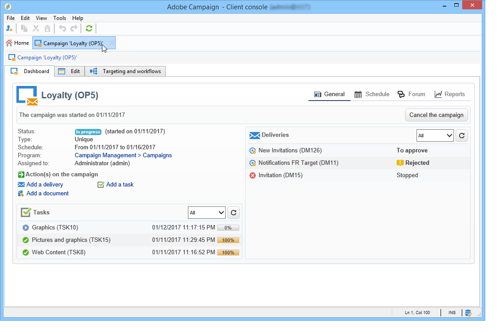Click the Tasks checkmark header icon
The image size is (499, 334).
coord(26,212)
